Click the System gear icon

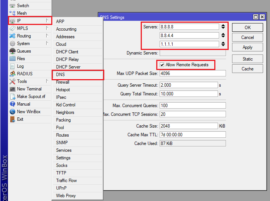point(13,44)
